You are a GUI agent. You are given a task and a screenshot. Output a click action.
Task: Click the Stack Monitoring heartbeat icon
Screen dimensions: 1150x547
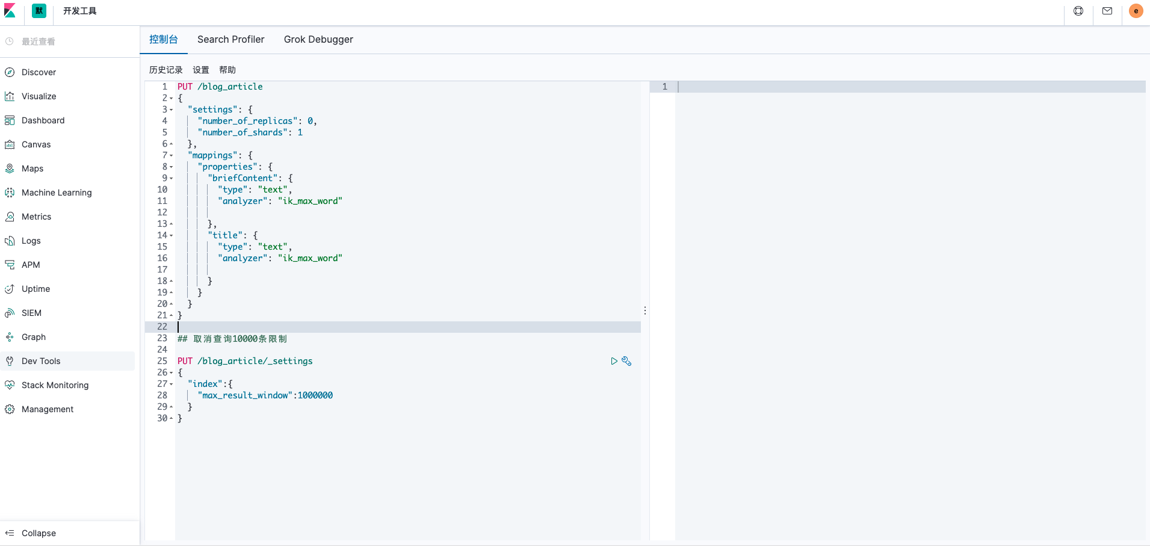pyautogui.click(x=10, y=385)
